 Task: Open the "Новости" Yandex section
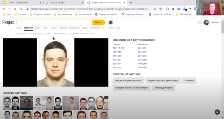pyautogui.click(x=63, y=28)
